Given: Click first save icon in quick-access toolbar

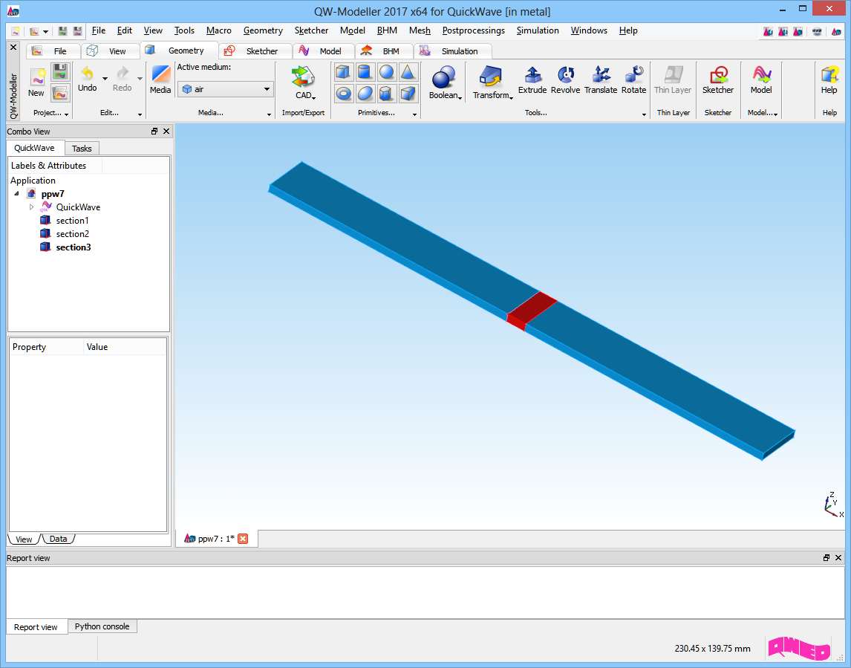Looking at the screenshot, I should 62,31.
